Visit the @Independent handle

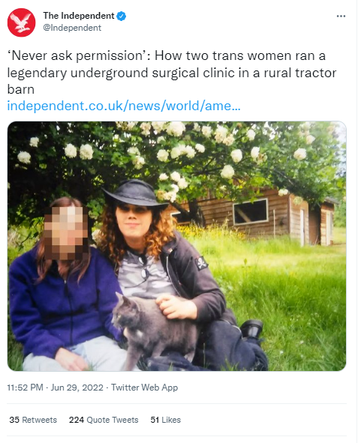coord(72,28)
